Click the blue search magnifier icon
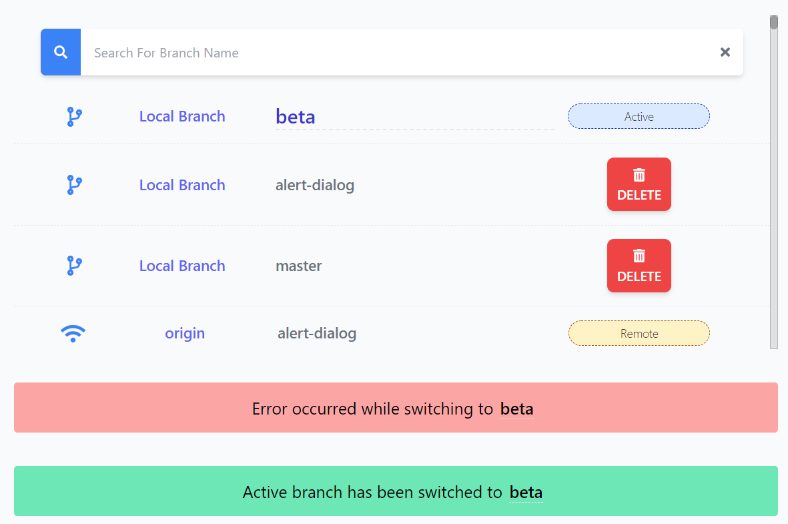 click(x=61, y=52)
